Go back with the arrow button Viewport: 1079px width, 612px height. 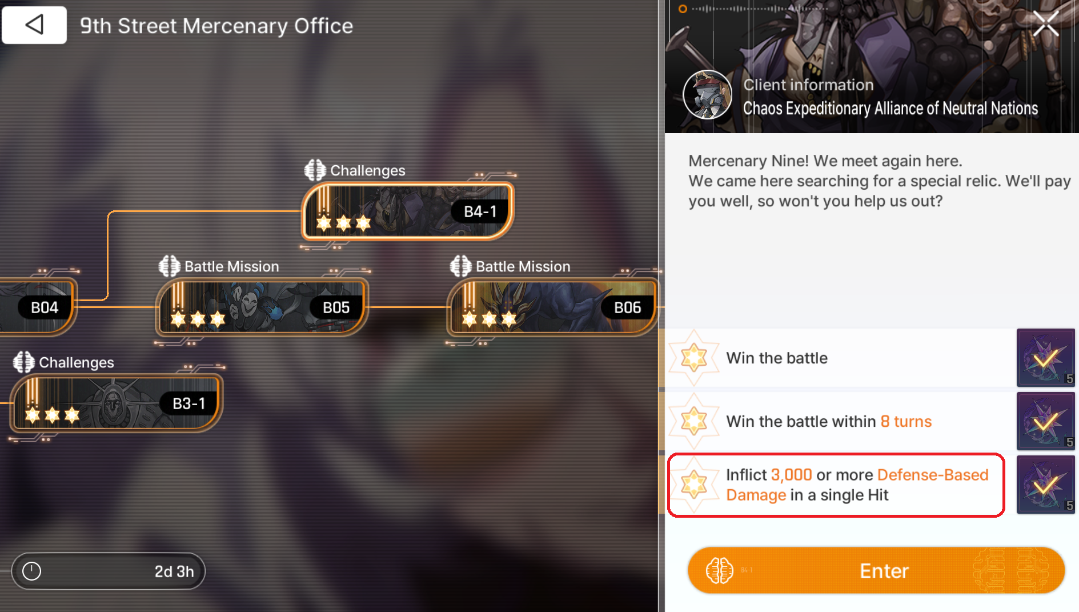click(x=34, y=25)
